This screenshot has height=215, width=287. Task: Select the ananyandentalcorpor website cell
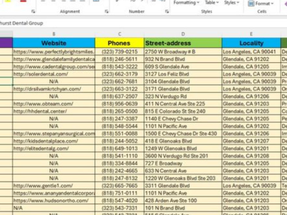point(54,193)
